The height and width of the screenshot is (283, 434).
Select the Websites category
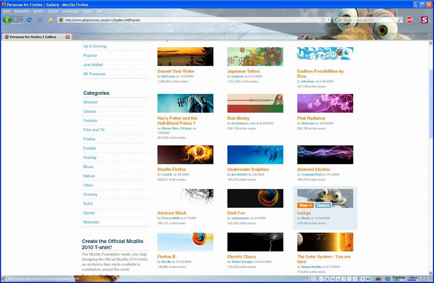pos(91,222)
